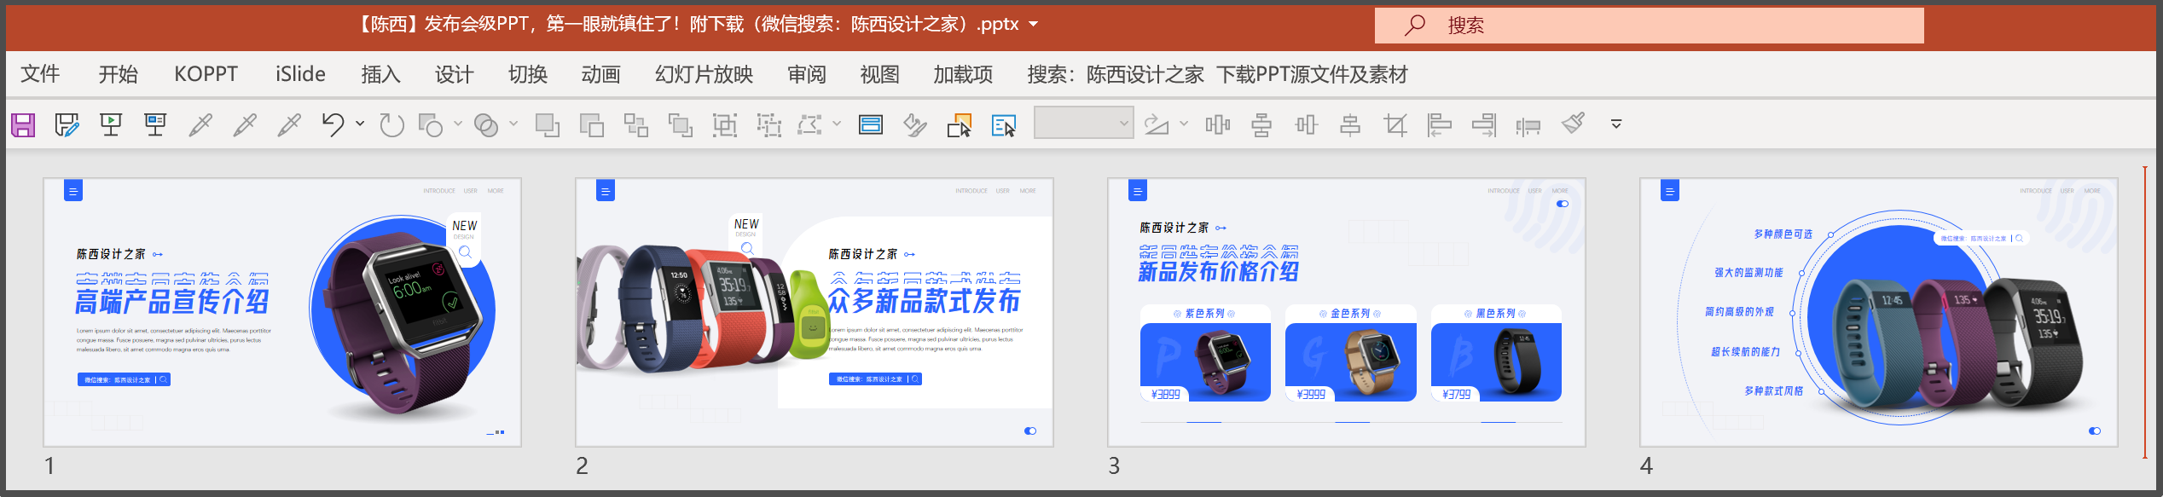Open file name dropdown in title bar
Image resolution: width=2163 pixels, height=497 pixels.
tap(1034, 25)
